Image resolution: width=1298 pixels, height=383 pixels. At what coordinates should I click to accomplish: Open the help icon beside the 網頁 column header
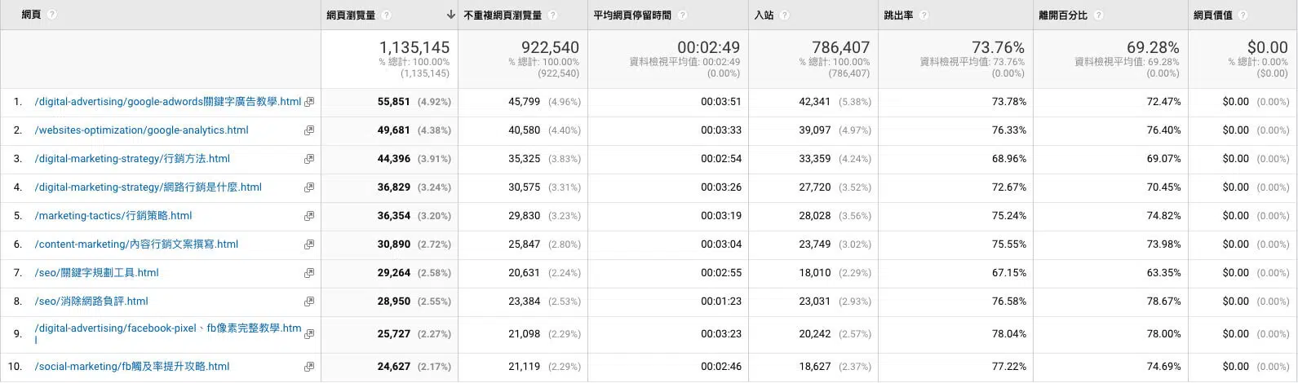(x=52, y=15)
